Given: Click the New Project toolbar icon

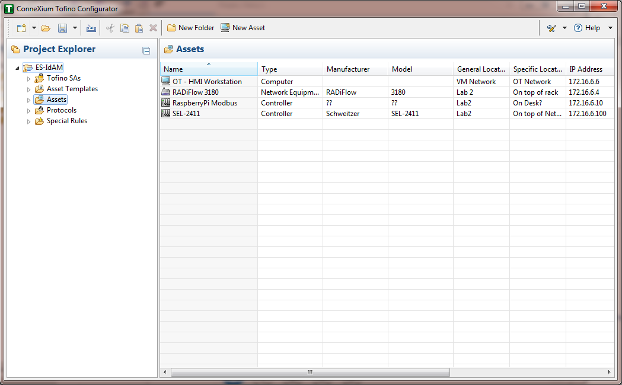Looking at the screenshot, I should coord(21,28).
